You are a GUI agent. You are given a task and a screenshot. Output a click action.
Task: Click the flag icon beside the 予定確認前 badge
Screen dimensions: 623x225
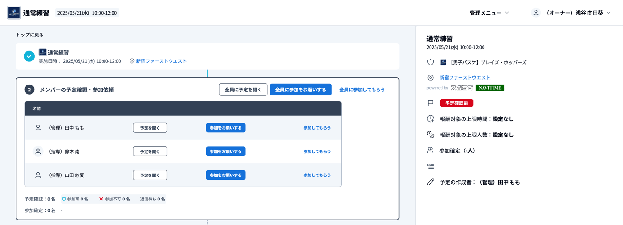[x=431, y=103]
